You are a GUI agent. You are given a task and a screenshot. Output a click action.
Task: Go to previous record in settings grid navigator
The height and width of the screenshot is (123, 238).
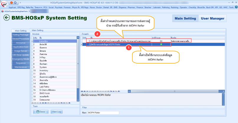click(x=87, y=91)
